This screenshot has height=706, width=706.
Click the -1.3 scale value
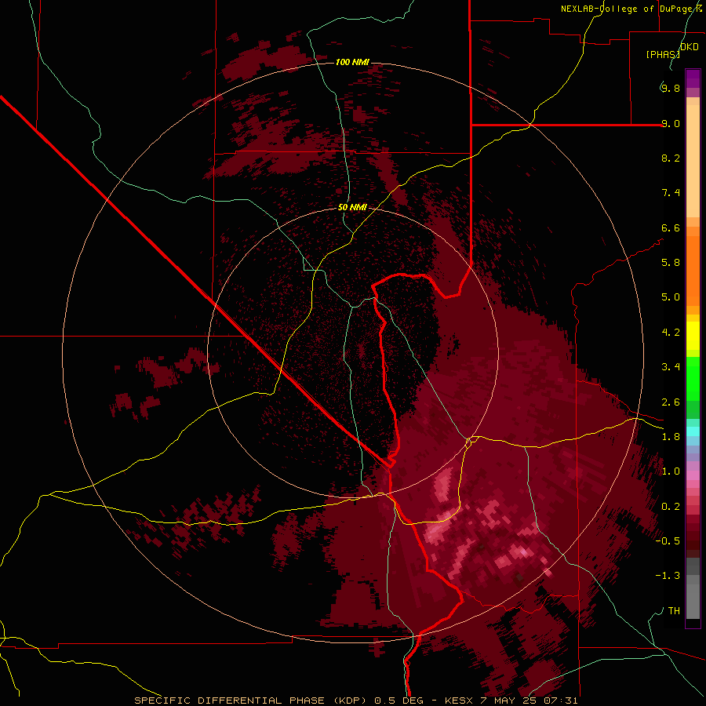click(x=668, y=576)
